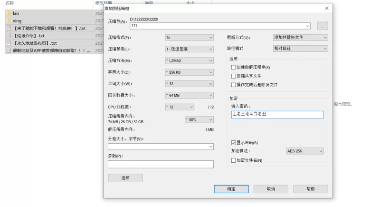The image size is (380, 207).
Task: Click the lao folder icon
Action: pos(9,13)
